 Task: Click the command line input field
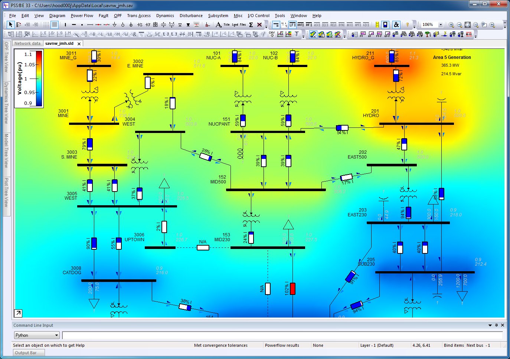tap(282, 335)
